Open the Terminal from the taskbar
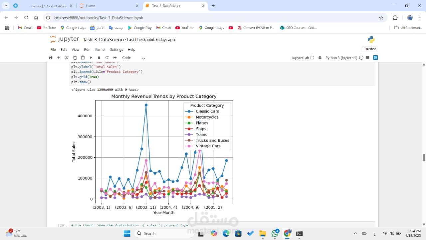Viewport: 426px width, 240px height. tap(299, 234)
